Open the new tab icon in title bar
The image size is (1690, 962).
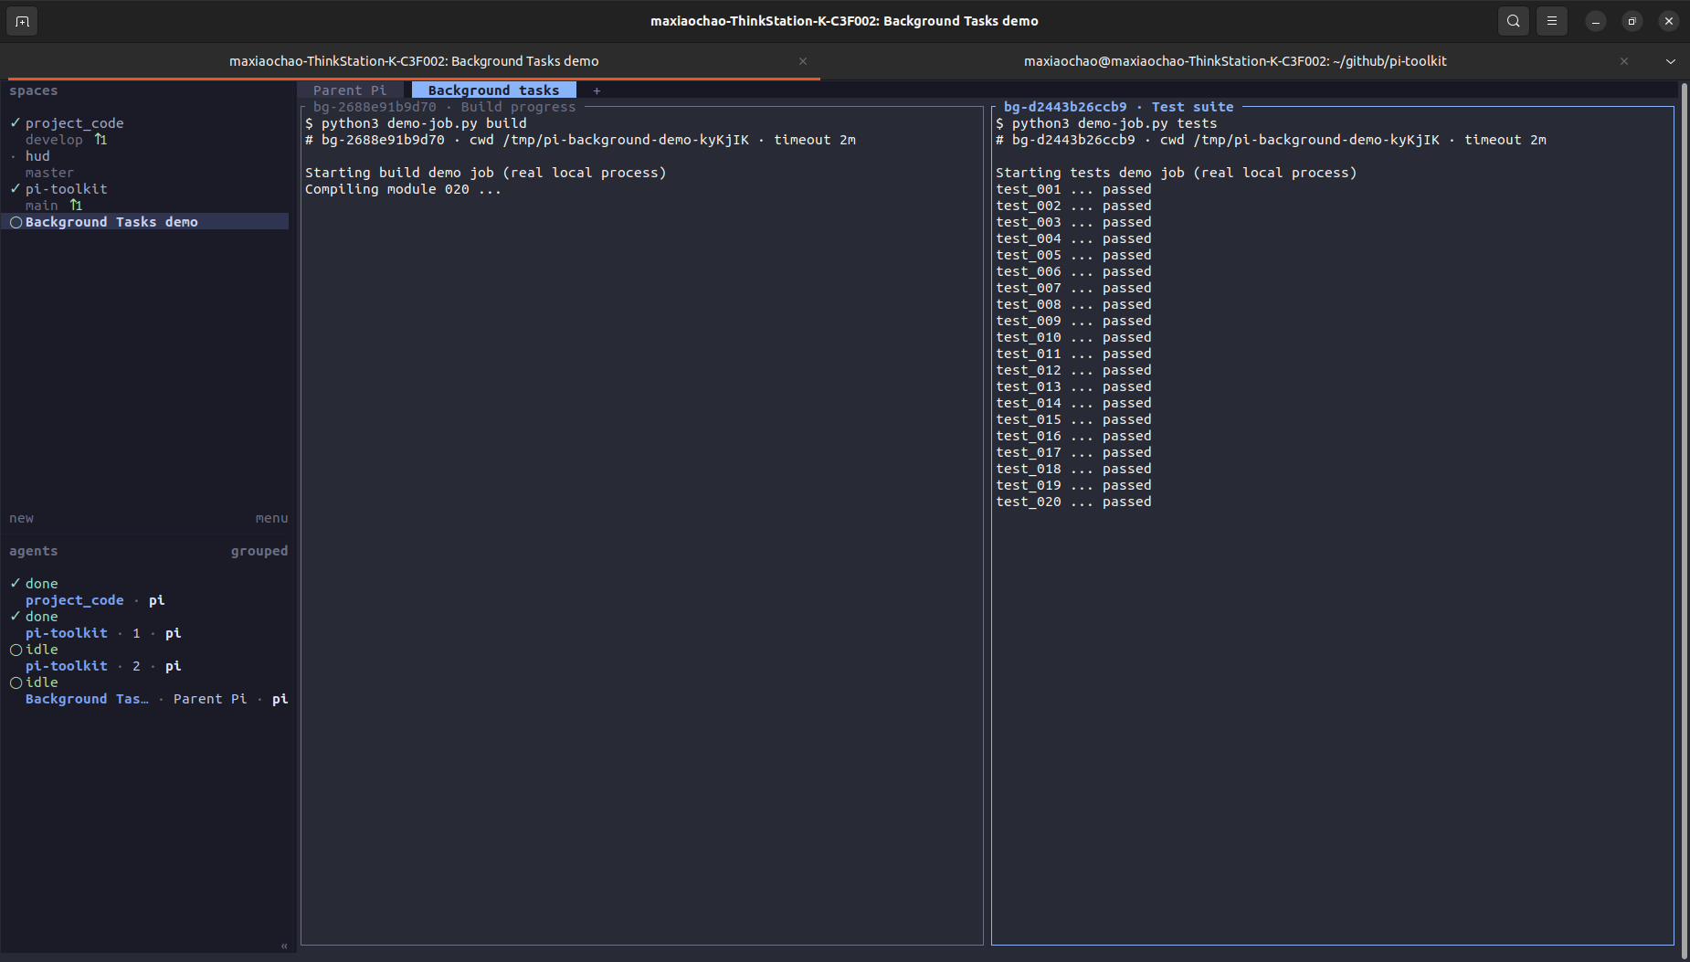[x=22, y=21]
